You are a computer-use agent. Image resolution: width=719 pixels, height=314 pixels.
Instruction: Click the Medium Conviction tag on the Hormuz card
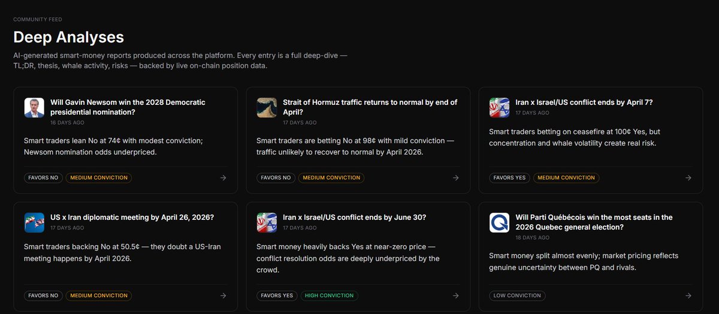331,178
